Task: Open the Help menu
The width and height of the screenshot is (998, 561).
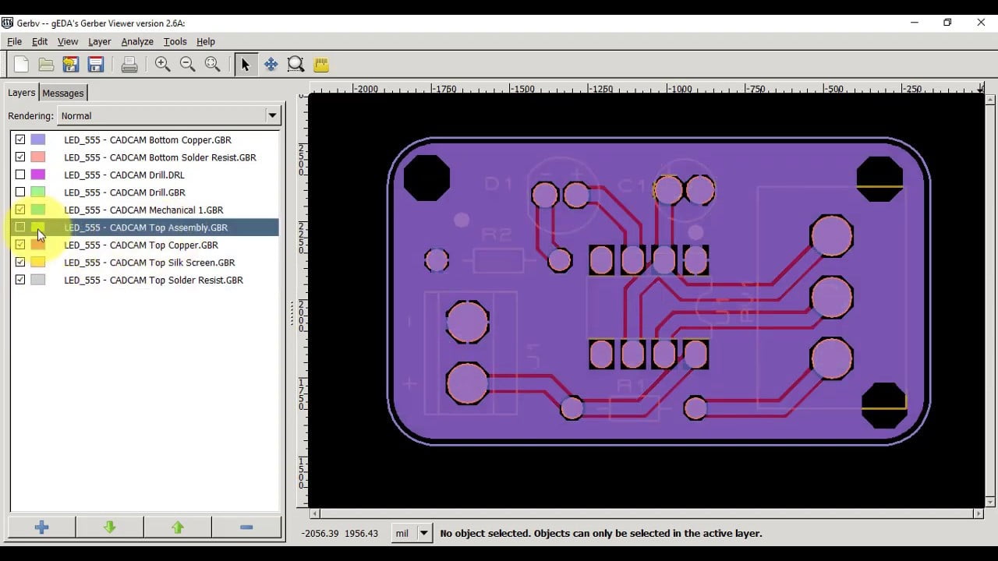Action: [206, 41]
